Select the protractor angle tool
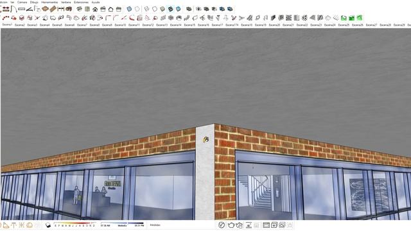Image resolution: width=411 pixels, height=231 pixels. (x=30, y=9)
